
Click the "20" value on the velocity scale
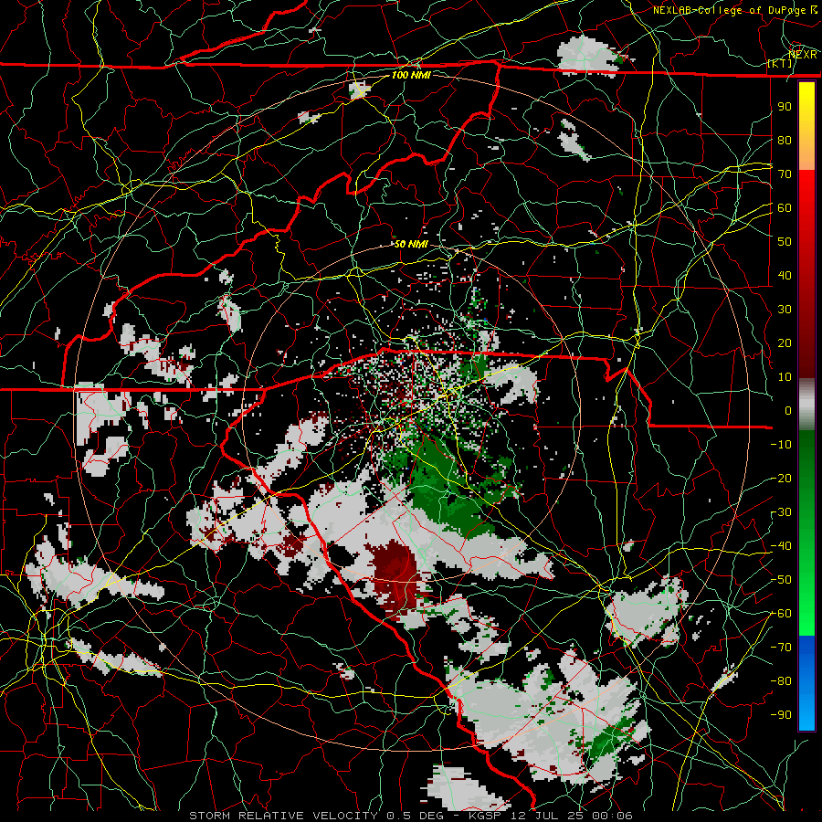[x=785, y=342]
